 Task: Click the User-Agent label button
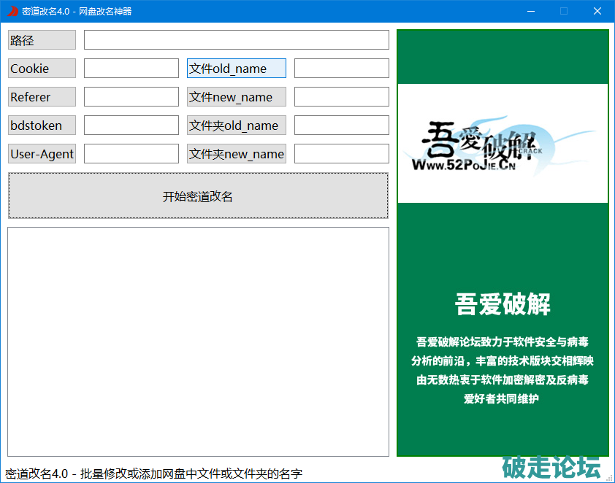[42, 154]
